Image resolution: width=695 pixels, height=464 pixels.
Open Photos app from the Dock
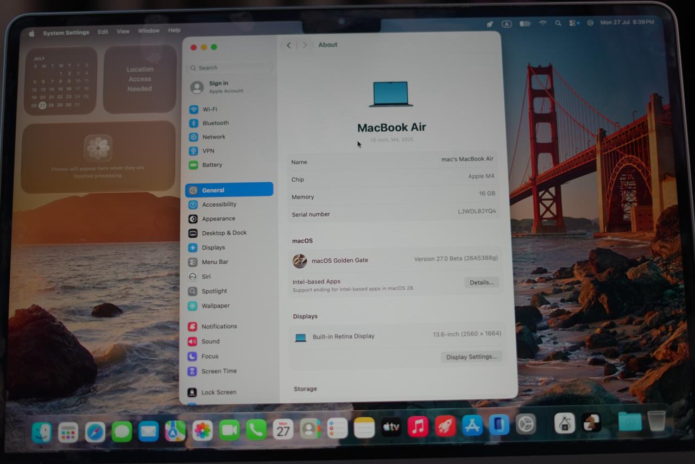point(203,431)
